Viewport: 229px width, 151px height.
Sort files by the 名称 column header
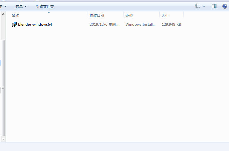[x=15, y=16]
